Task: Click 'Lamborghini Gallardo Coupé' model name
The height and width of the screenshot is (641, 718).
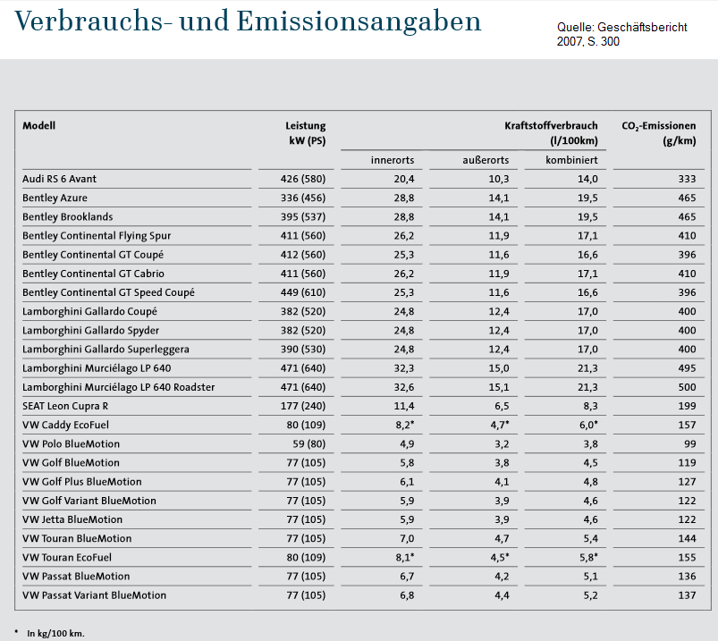Action: click(x=89, y=311)
